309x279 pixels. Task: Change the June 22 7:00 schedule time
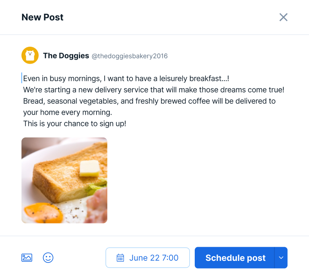click(x=153, y=258)
